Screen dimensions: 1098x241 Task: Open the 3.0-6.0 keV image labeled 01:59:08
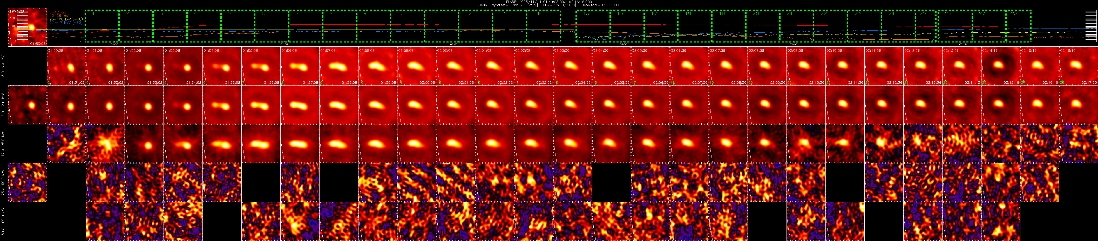coord(416,66)
